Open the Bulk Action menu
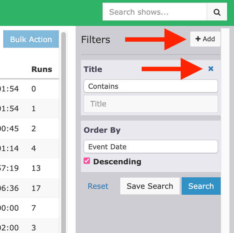The width and height of the screenshot is (234, 233). [x=31, y=39]
